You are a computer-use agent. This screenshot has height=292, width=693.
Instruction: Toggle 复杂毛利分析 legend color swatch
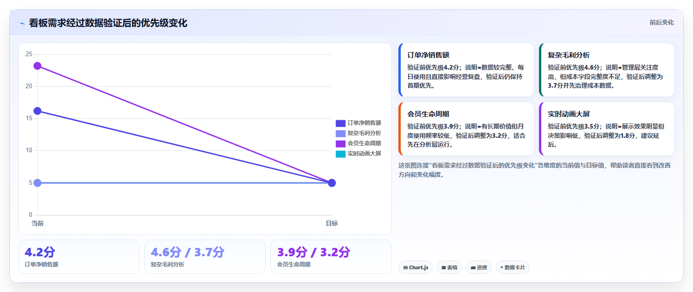point(341,133)
